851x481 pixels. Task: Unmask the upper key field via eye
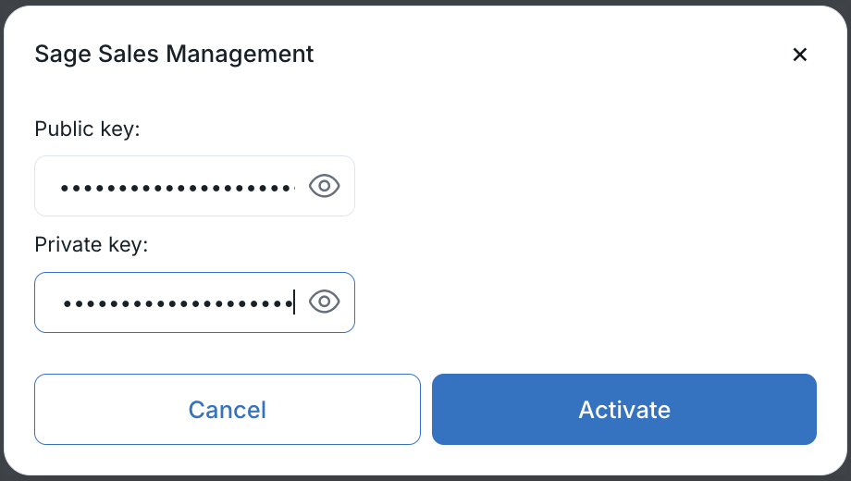[x=325, y=186]
